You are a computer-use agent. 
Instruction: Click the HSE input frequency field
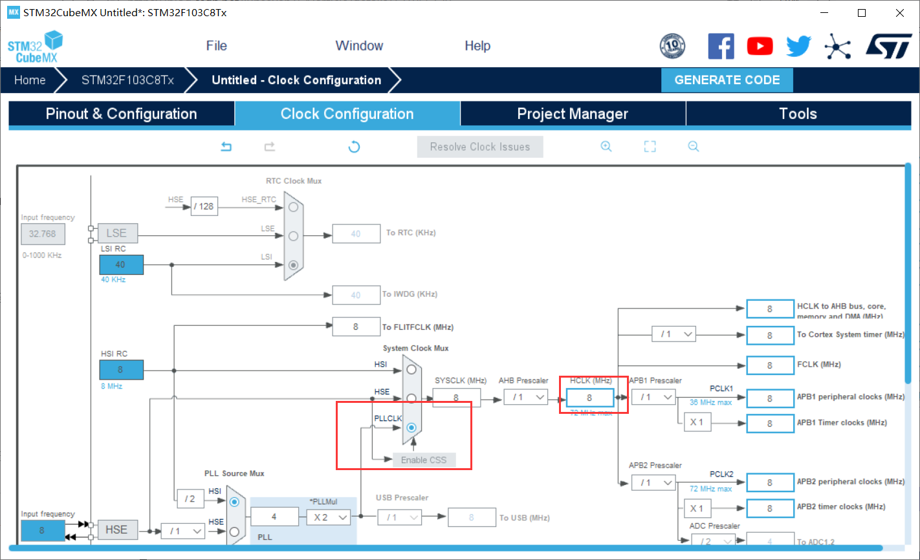coord(43,530)
